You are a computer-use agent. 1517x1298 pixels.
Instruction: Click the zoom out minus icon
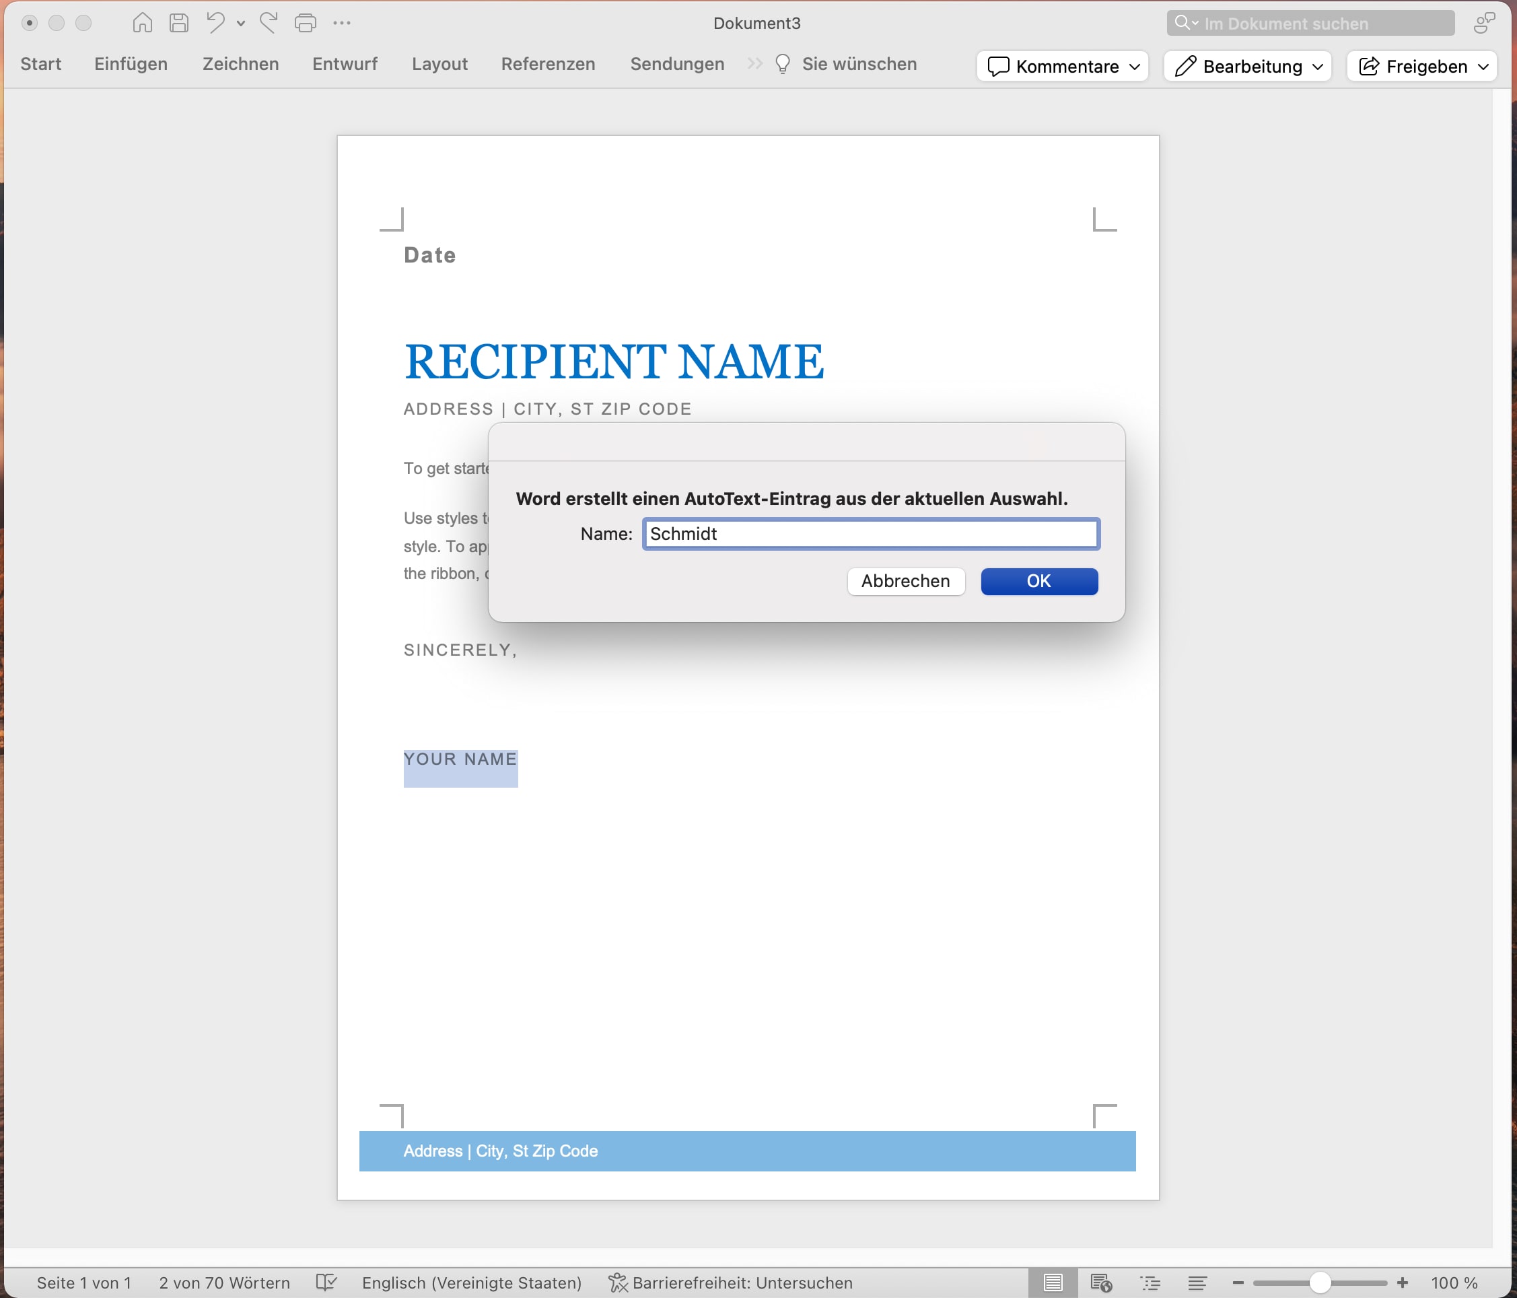coord(1238,1283)
